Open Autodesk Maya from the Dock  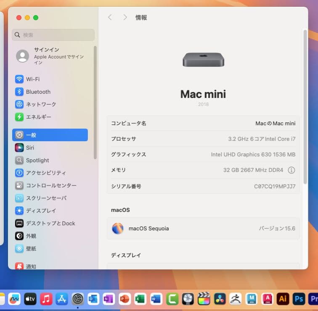[x=252, y=299]
